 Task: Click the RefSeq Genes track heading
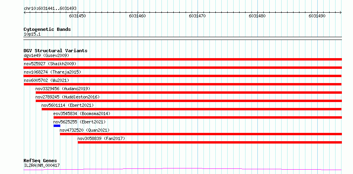tap(40, 161)
